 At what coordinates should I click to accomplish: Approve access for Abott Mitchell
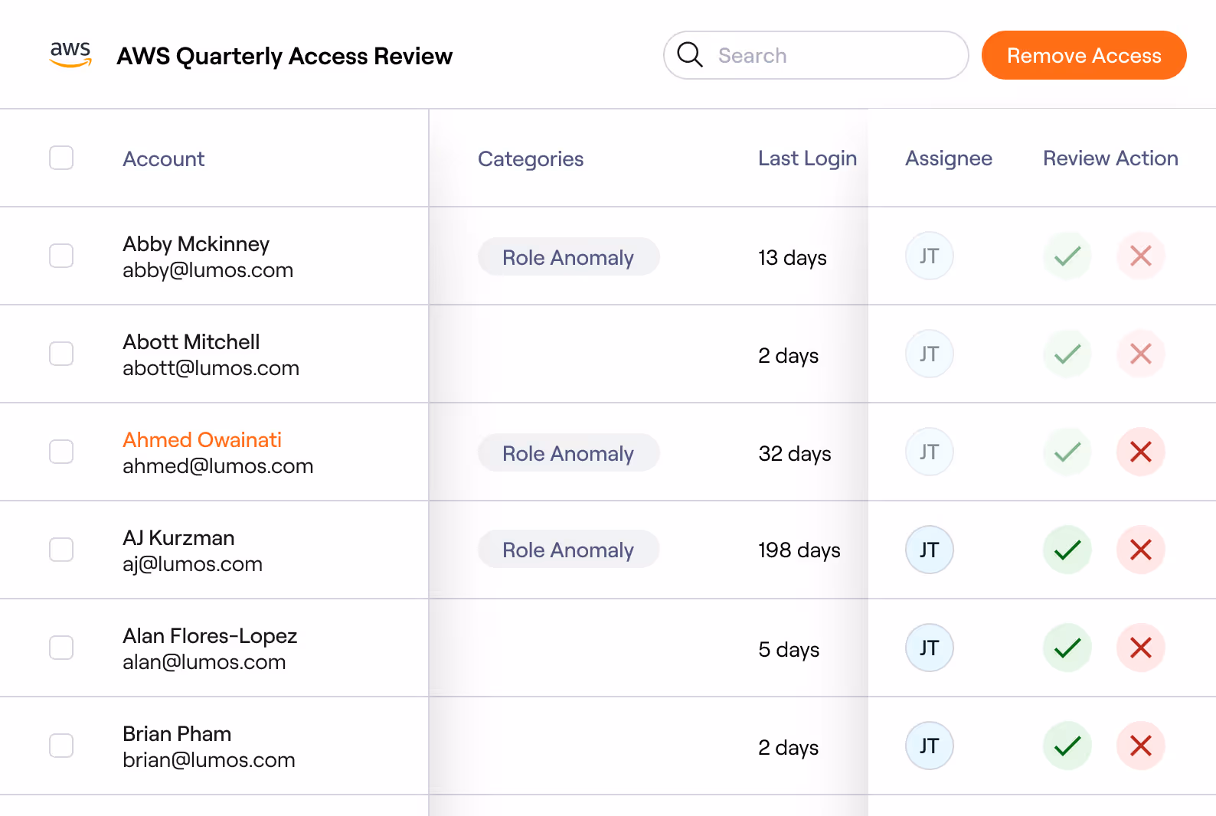1067,354
